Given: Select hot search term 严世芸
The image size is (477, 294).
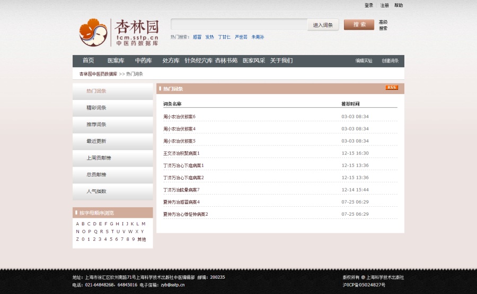Looking at the screenshot, I should click(241, 37).
